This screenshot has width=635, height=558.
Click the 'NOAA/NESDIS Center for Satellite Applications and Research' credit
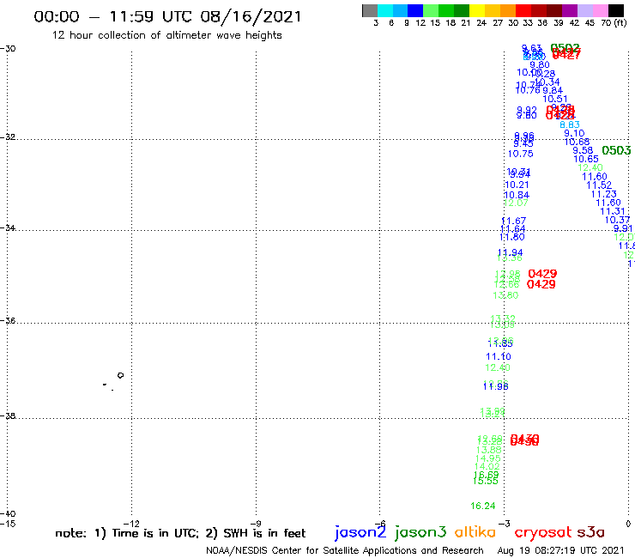tap(345, 550)
